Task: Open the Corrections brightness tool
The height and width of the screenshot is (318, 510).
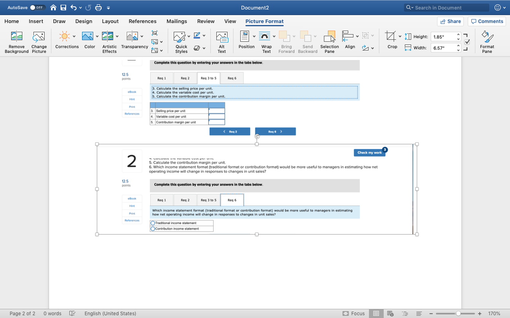Action: point(64,37)
